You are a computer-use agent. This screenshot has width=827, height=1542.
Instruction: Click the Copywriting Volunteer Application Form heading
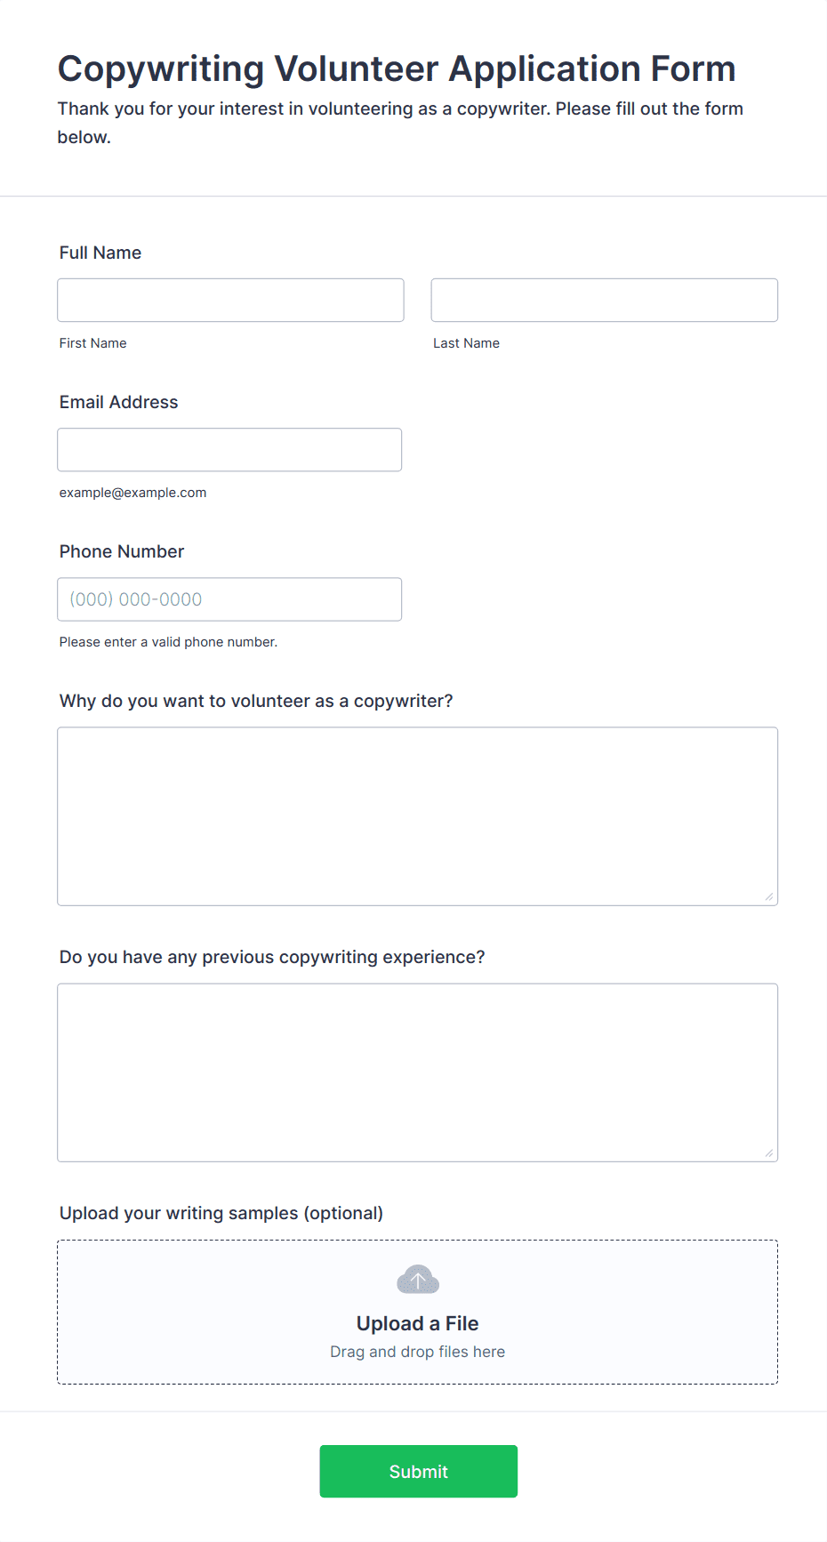(397, 68)
